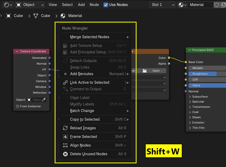Click the Material breadcrumb sphere icon

(63, 16)
